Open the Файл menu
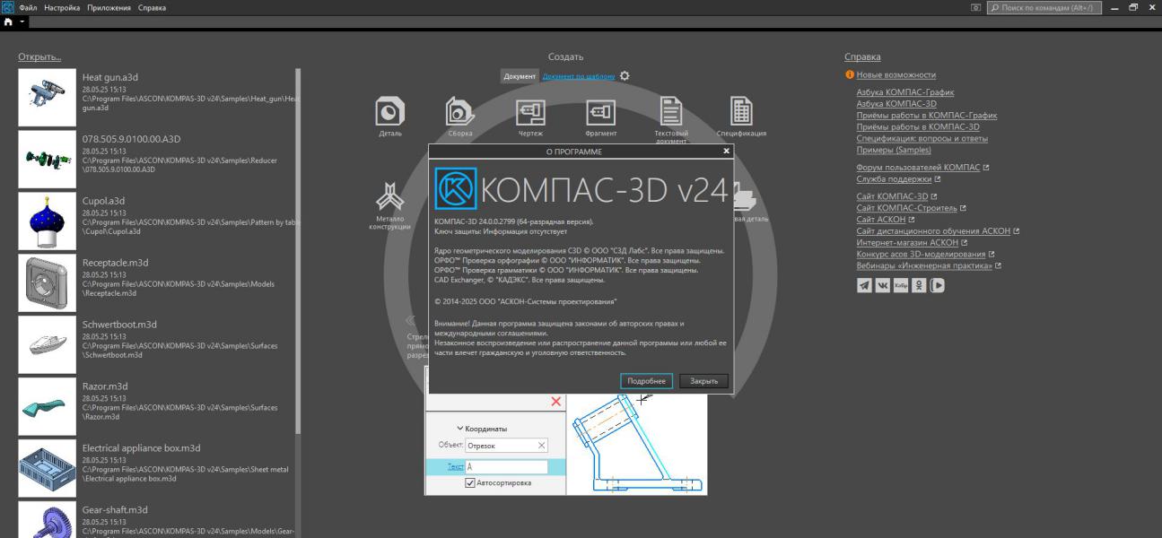1162x538 pixels. (x=28, y=7)
